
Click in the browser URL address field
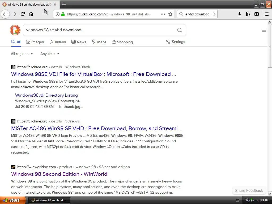(x=109, y=14)
